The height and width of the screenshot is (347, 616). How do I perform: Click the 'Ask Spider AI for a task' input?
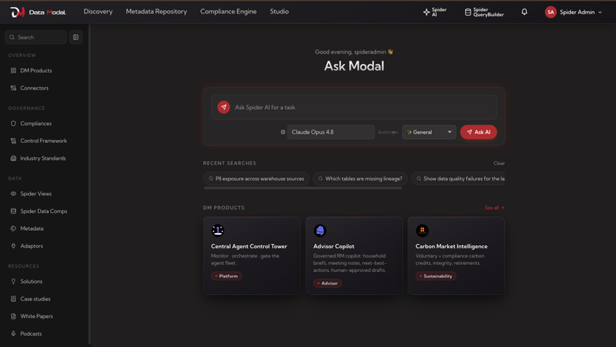[x=354, y=107]
